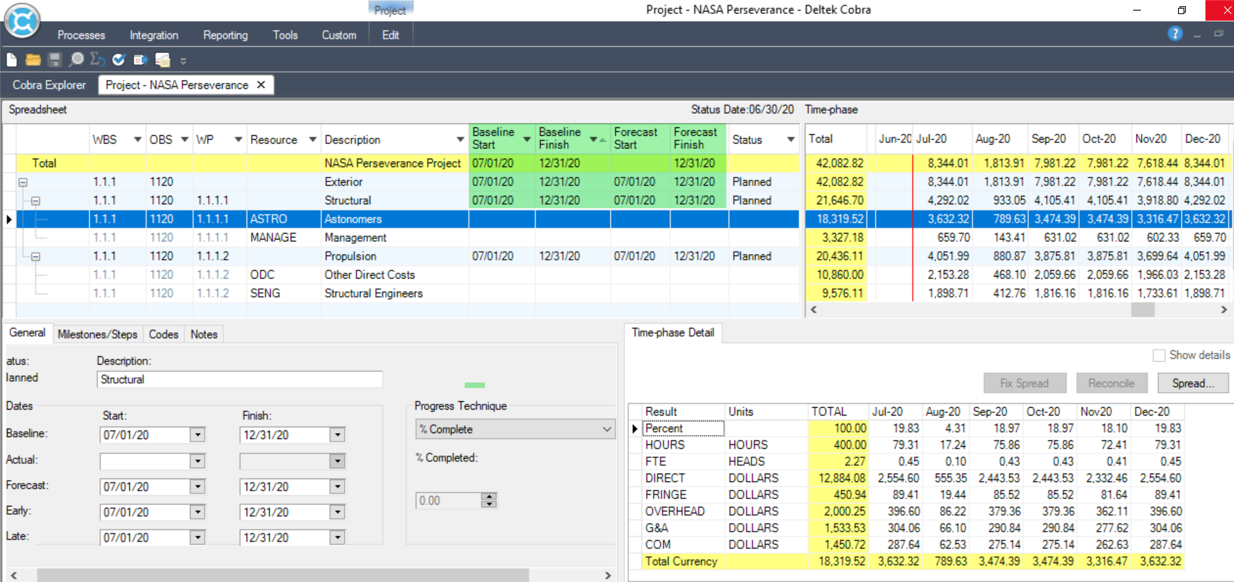Click the export arrow toolbar icon

point(140,60)
